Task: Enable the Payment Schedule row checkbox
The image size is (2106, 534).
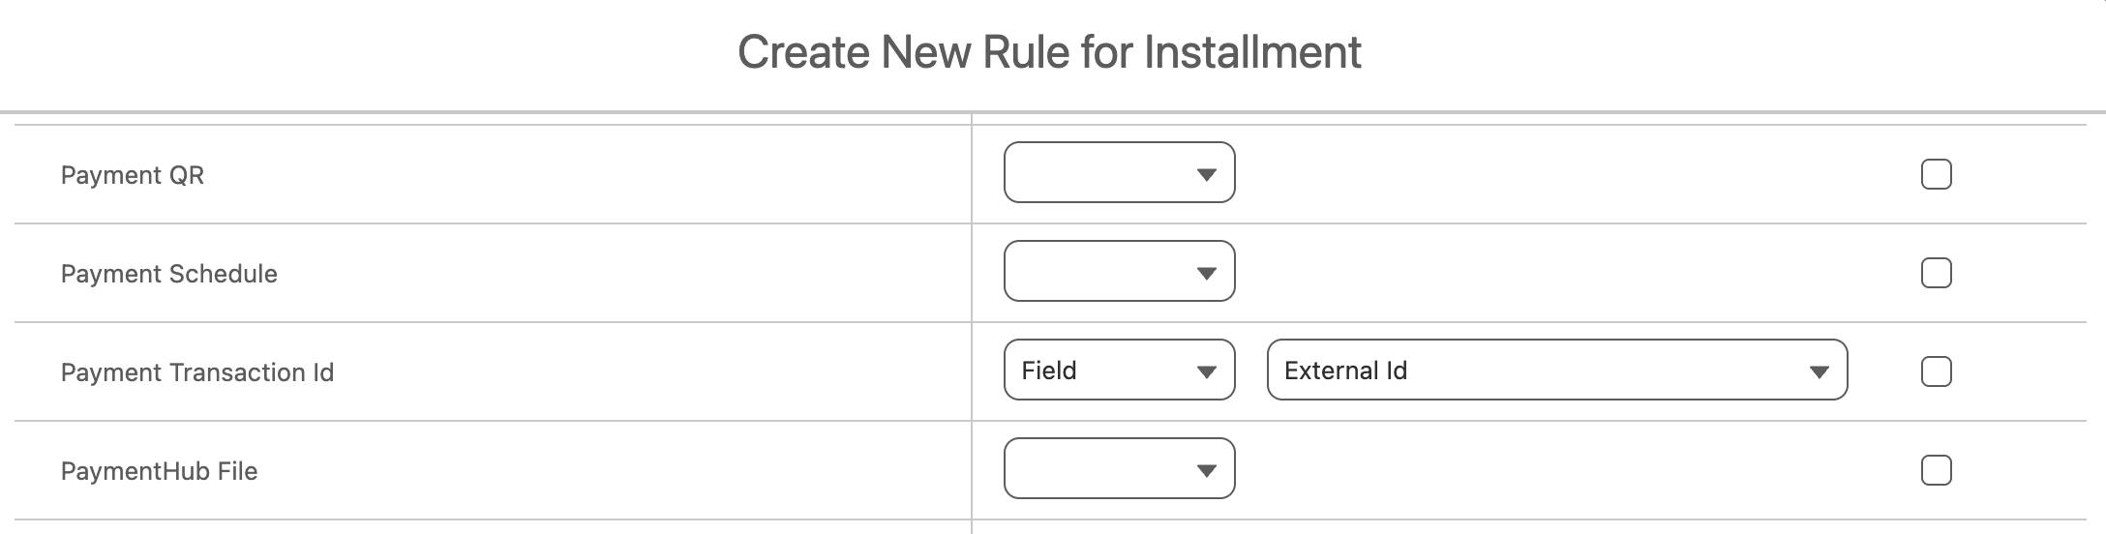Action: [x=1936, y=274]
